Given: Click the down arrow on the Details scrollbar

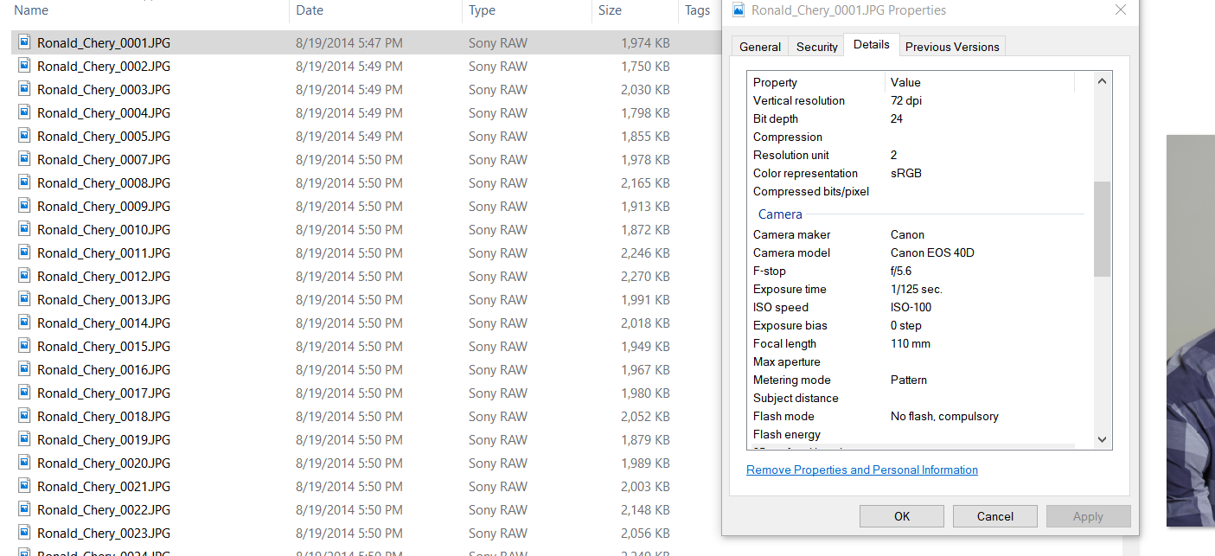Looking at the screenshot, I should pos(1102,439).
